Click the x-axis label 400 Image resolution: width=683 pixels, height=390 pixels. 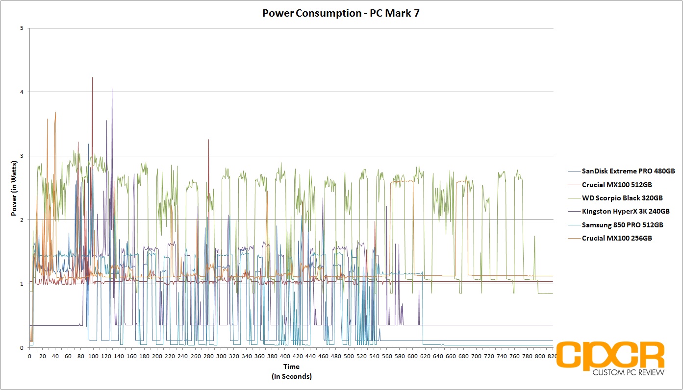(285, 356)
